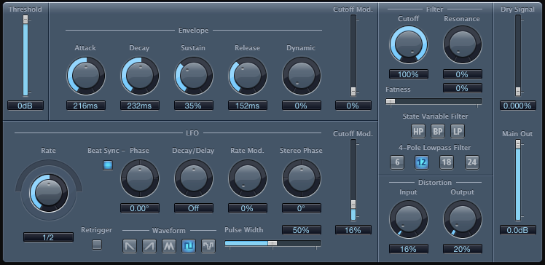Toggle the Retrigger checkbox
545x265 pixels.
coord(97,245)
